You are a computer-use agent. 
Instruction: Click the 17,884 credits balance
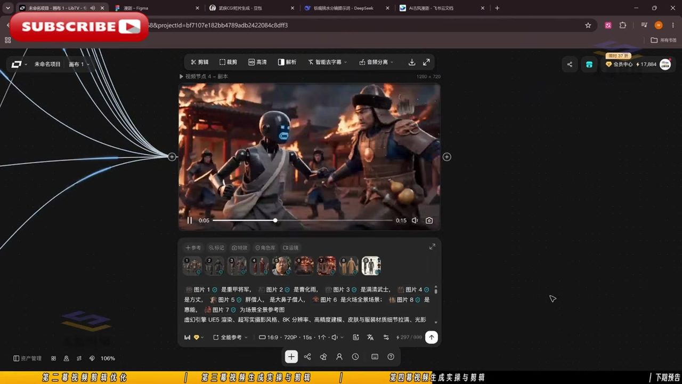pyautogui.click(x=646, y=64)
